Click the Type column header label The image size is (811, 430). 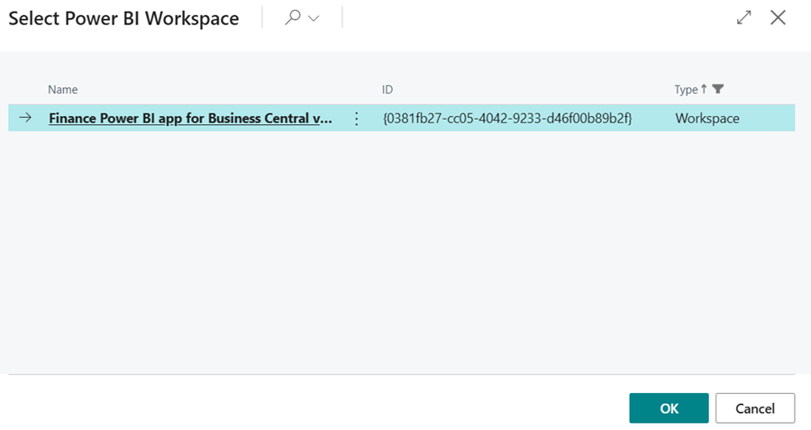coord(686,89)
